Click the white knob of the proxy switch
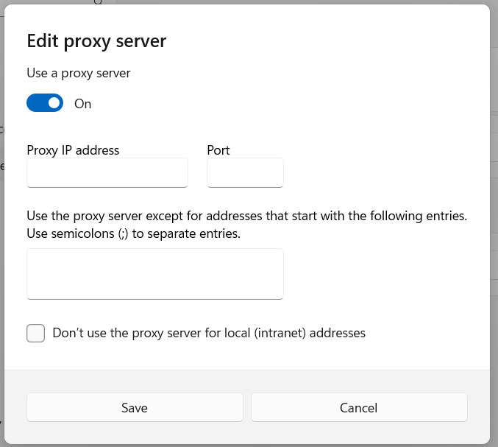This screenshot has width=498, height=447. [x=54, y=103]
